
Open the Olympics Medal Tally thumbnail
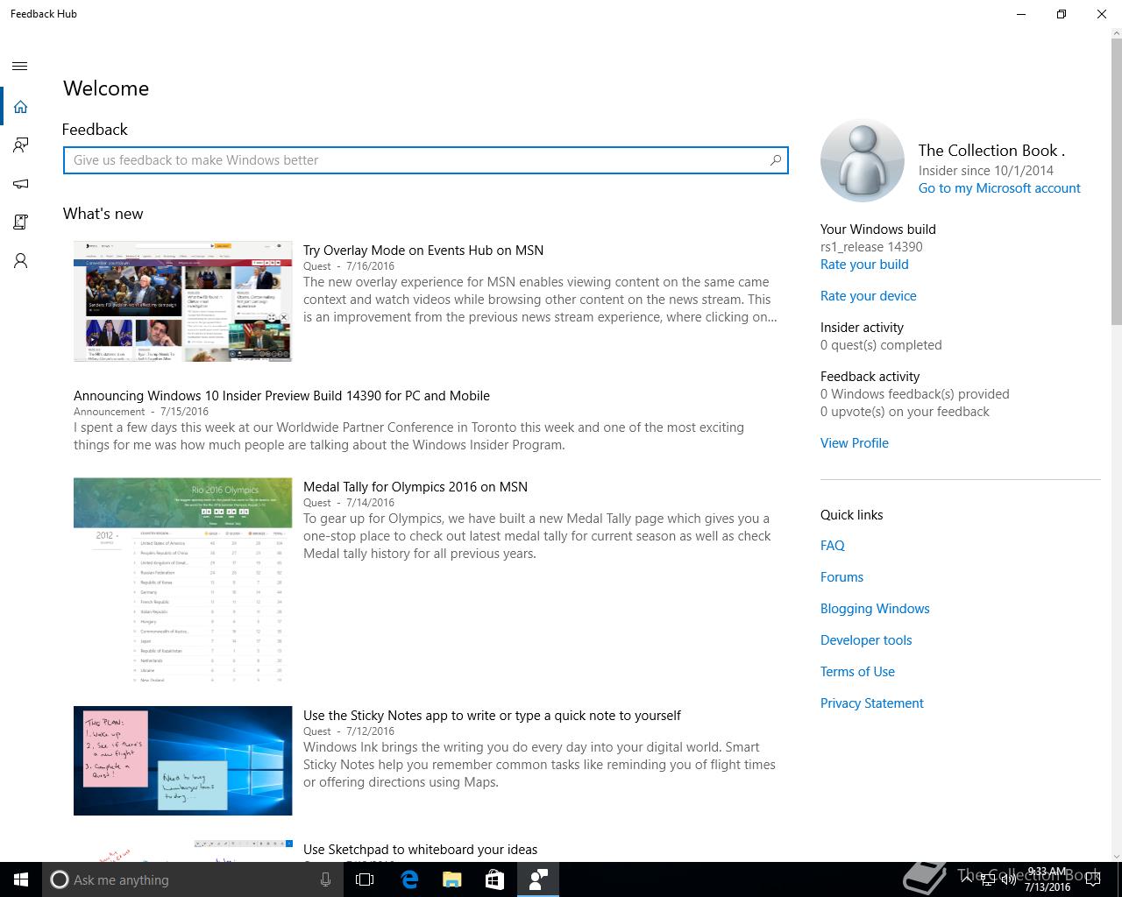[182, 582]
